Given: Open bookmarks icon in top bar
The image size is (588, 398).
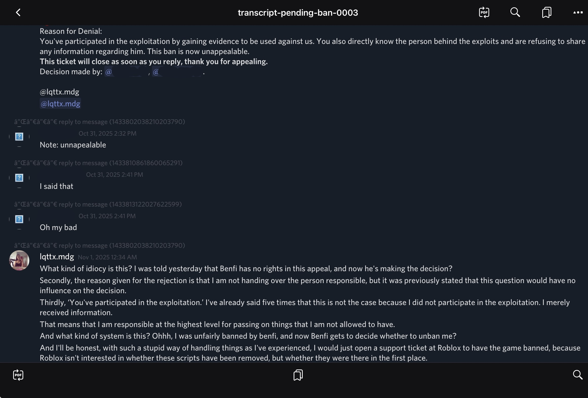Looking at the screenshot, I should [547, 12].
